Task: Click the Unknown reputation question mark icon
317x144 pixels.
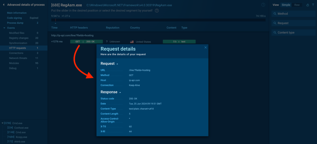Action: [107, 42]
